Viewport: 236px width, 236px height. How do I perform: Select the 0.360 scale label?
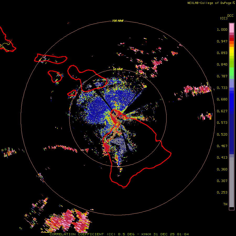pos(222,169)
